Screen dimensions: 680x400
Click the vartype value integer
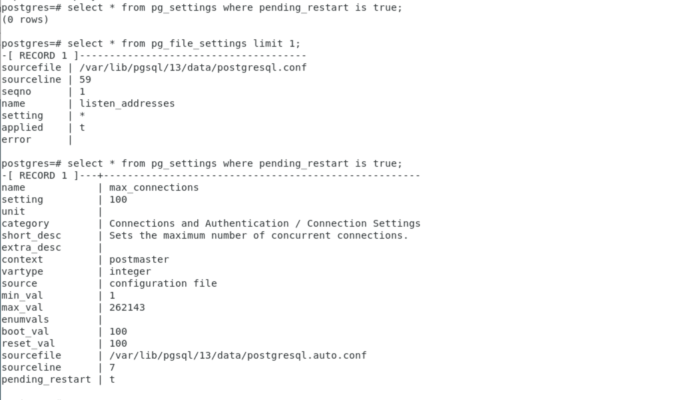(130, 271)
